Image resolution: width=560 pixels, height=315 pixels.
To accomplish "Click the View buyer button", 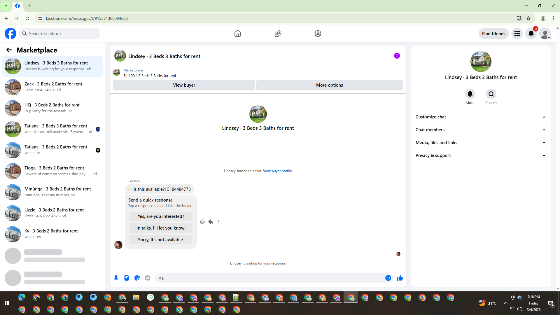I will coord(184,85).
